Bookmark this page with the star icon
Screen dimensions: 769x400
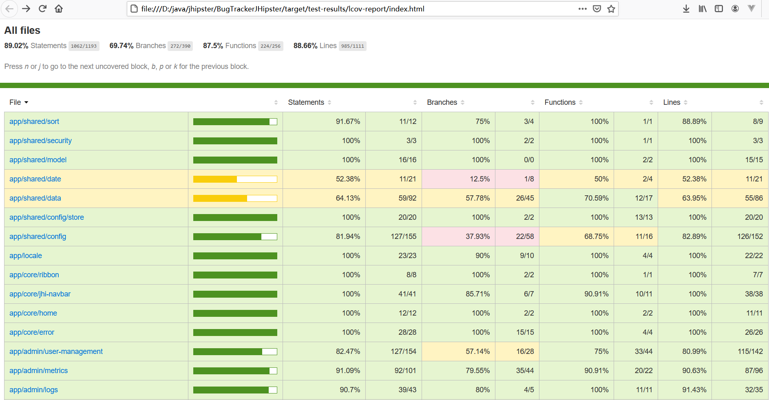611,9
